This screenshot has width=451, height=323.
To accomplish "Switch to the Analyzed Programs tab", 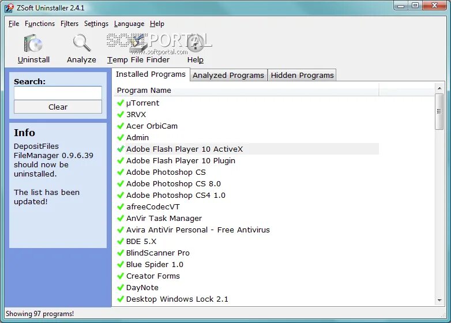I will (228, 75).
